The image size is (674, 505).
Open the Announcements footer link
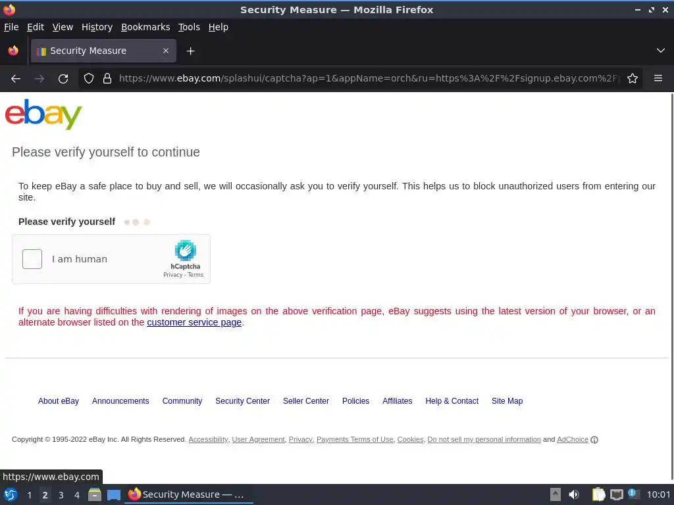(120, 401)
